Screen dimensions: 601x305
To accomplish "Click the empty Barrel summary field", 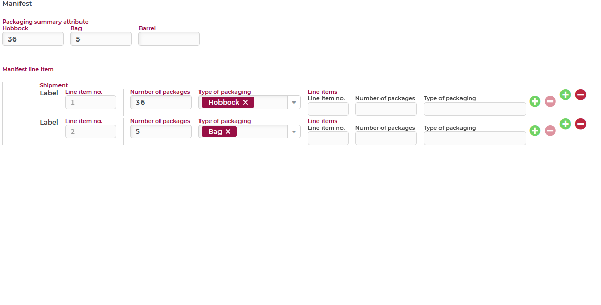I will [x=169, y=38].
